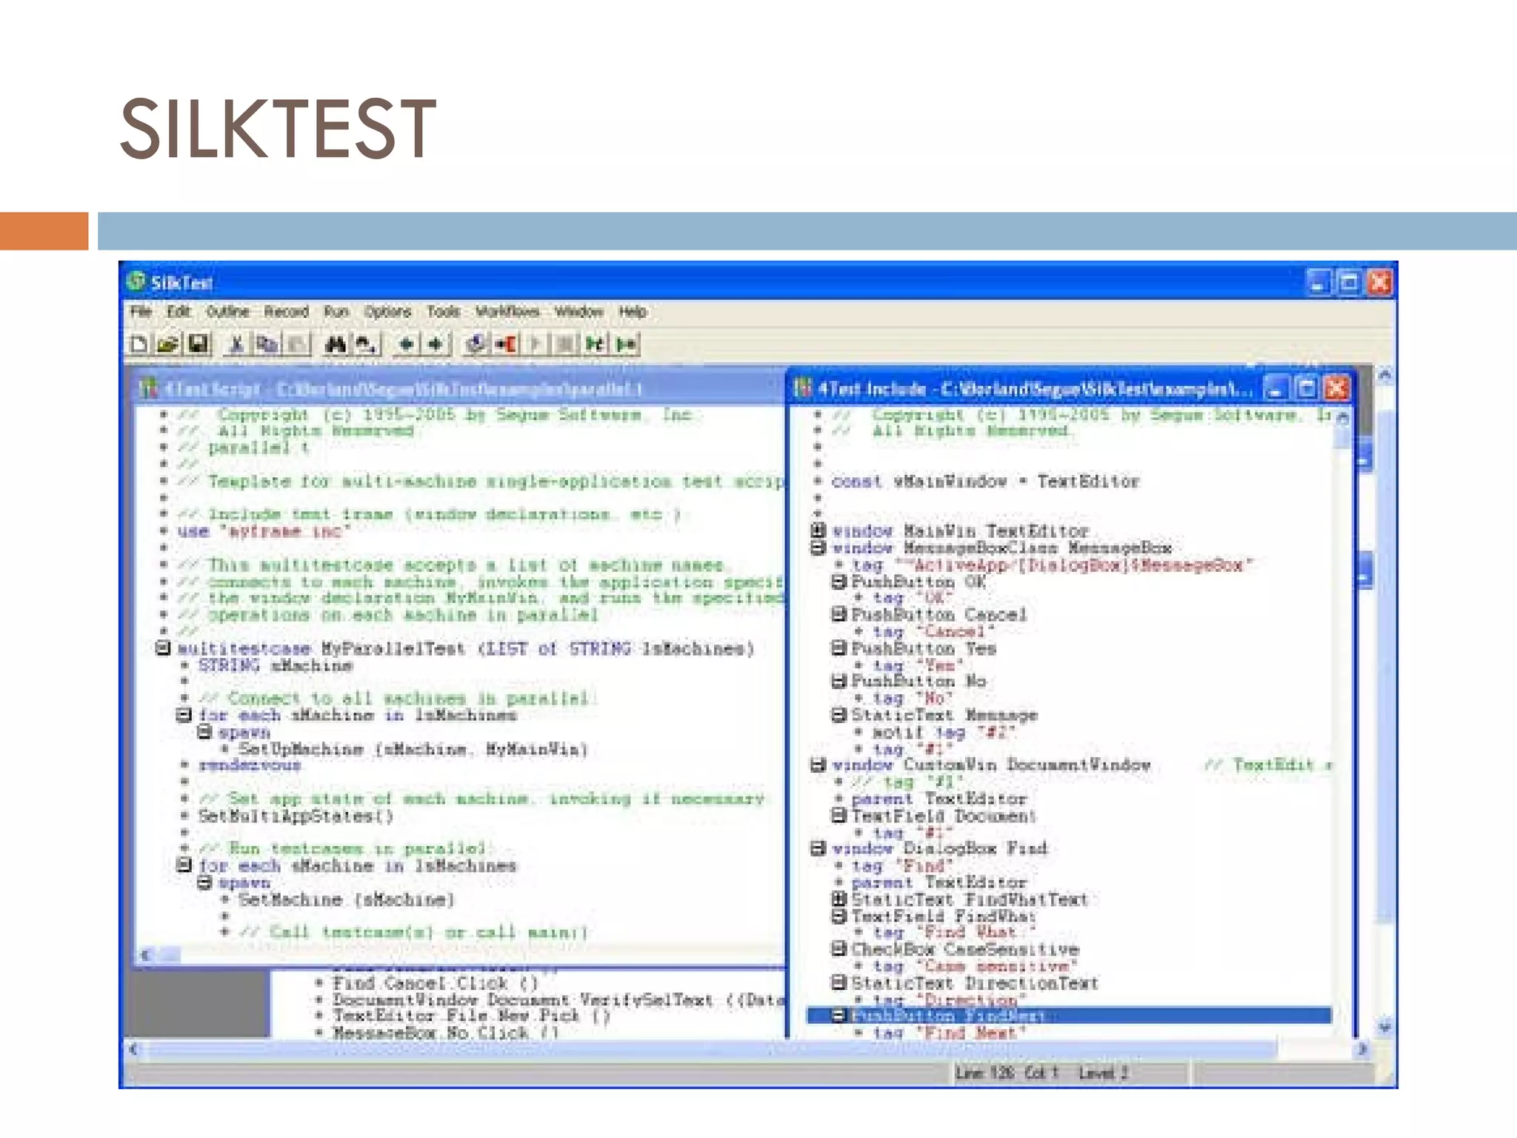The height and width of the screenshot is (1138, 1517).
Task: Click the Open file folder icon
Action: point(168,345)
